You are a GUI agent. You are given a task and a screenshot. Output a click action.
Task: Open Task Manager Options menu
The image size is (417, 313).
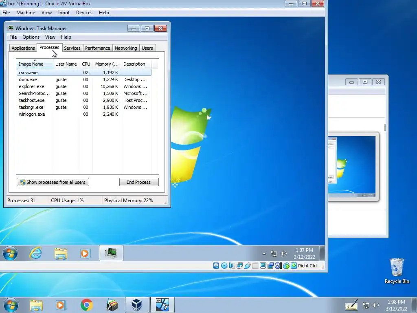(x=31, y=37)
